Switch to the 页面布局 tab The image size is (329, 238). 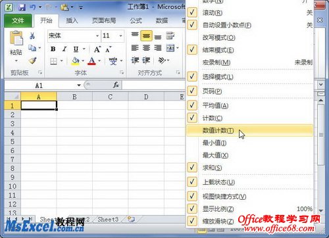tap(104, 21)
